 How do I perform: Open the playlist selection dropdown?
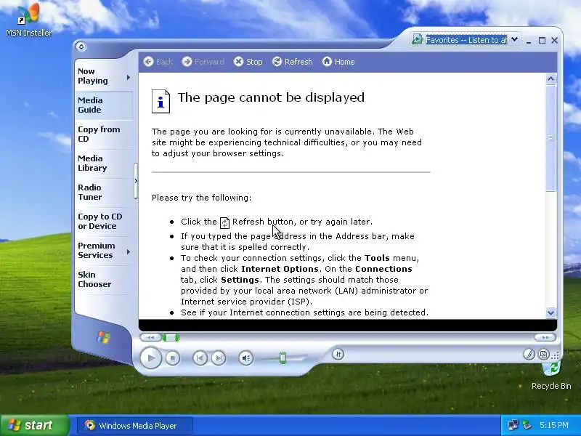(515, 40)
